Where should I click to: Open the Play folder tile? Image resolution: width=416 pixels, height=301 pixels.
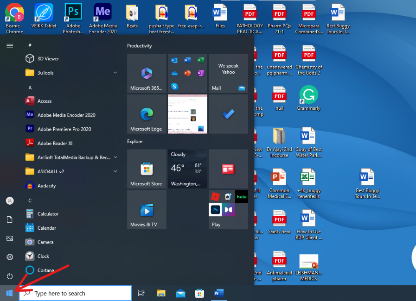(229, 210)
